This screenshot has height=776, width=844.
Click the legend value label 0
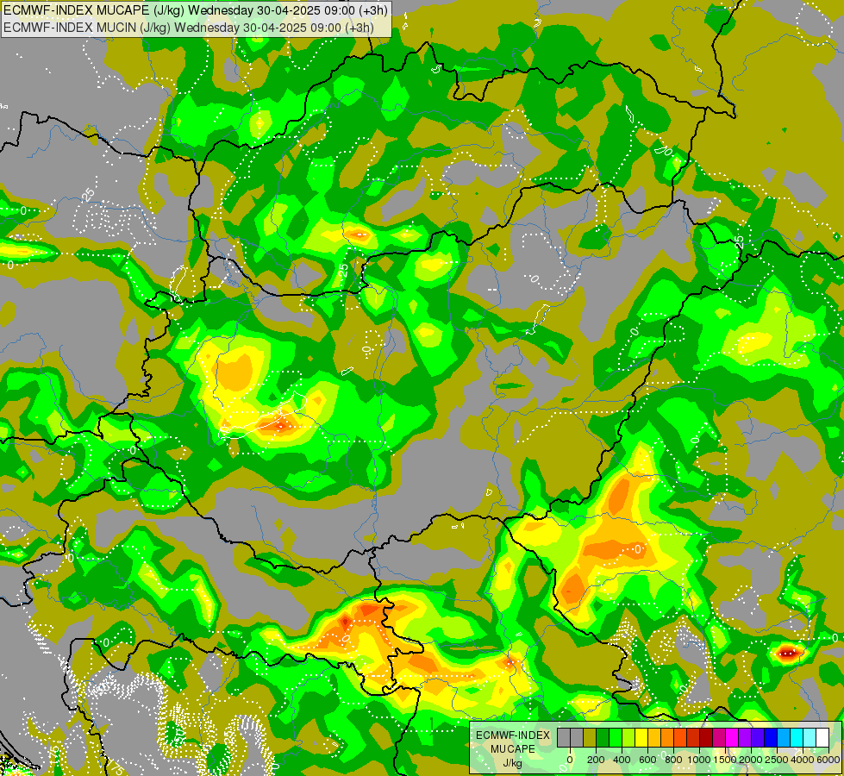(570, 760)
